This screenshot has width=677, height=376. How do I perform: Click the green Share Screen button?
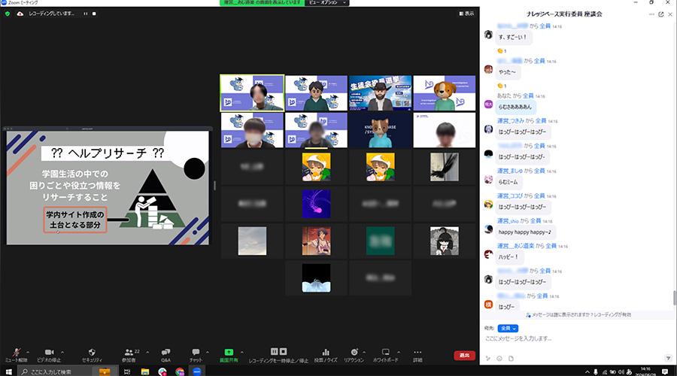click(229, 353)
